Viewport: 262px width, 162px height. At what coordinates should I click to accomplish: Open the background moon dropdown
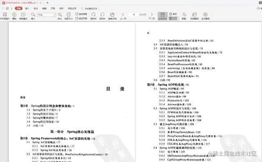(x=184, y=16)
